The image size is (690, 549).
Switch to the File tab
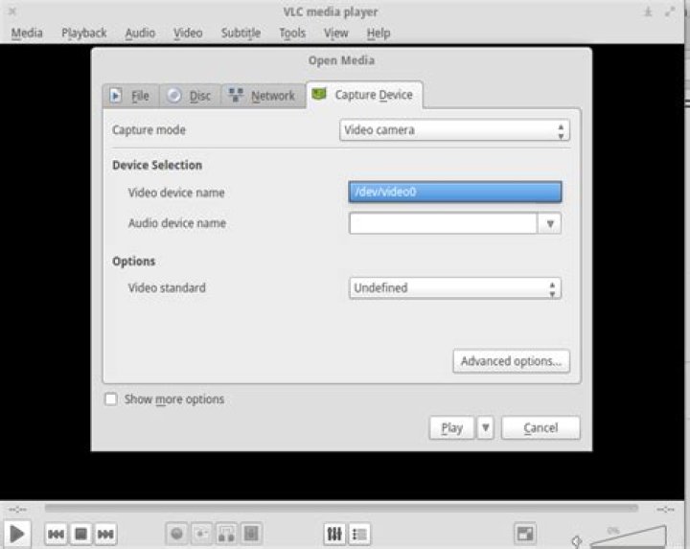[131, 96]
